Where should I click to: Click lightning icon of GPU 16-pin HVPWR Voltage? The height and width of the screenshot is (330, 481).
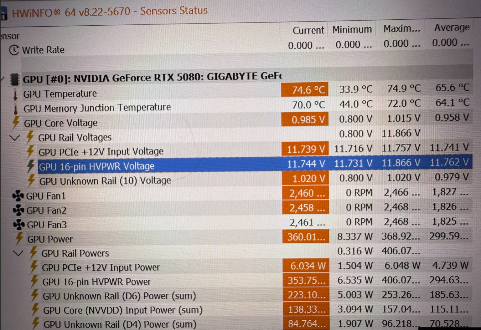(x=31, y=166)
